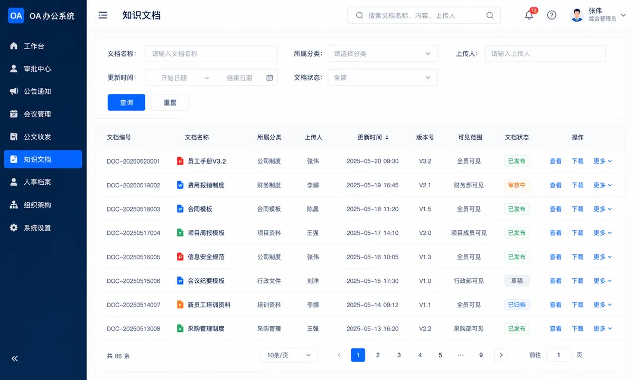This screenshot has width=634, height=380.
Task: Click the search magnifier icon at right of search box
Action: tap(490, 15)
